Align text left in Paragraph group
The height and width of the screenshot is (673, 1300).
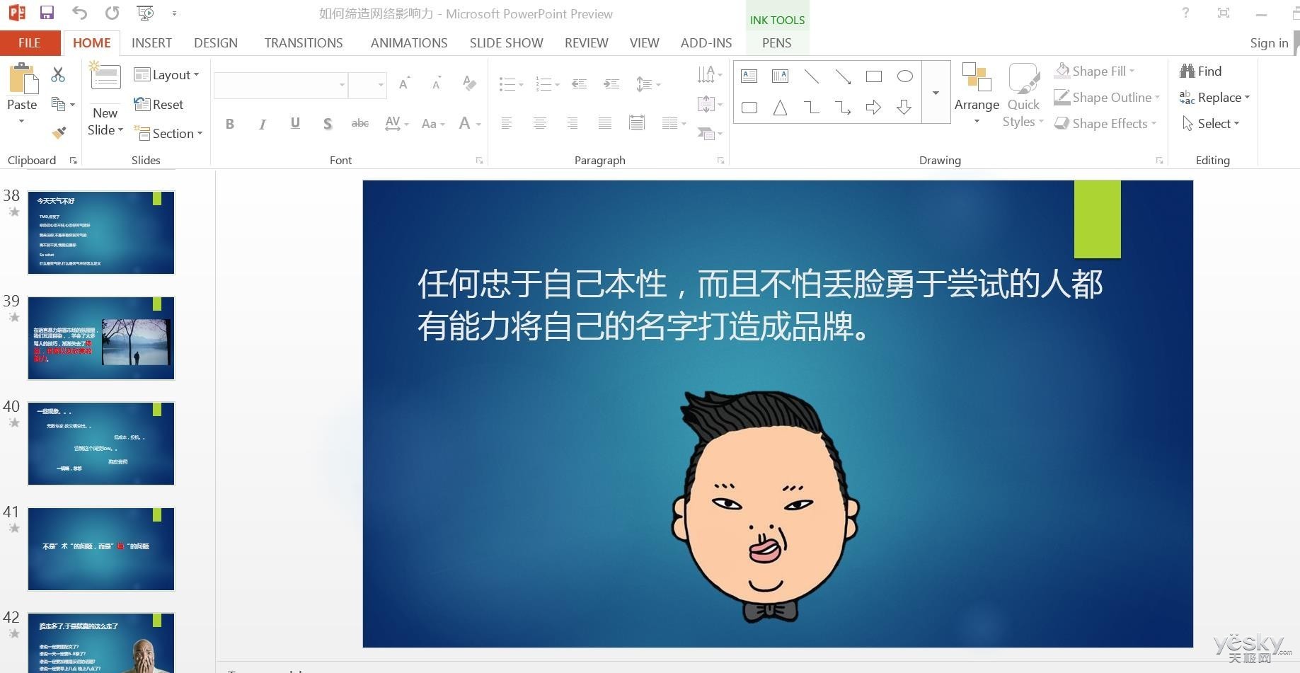click(x=507, y=123)
